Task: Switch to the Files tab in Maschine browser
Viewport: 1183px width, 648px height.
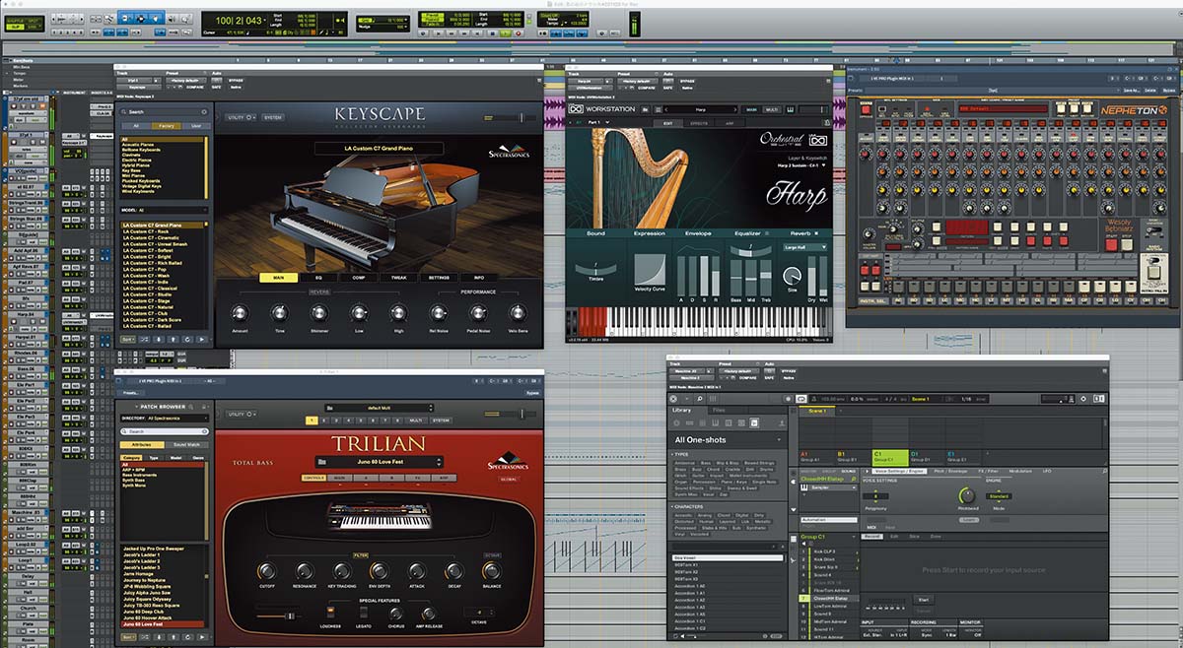Action: pos(719,410)
